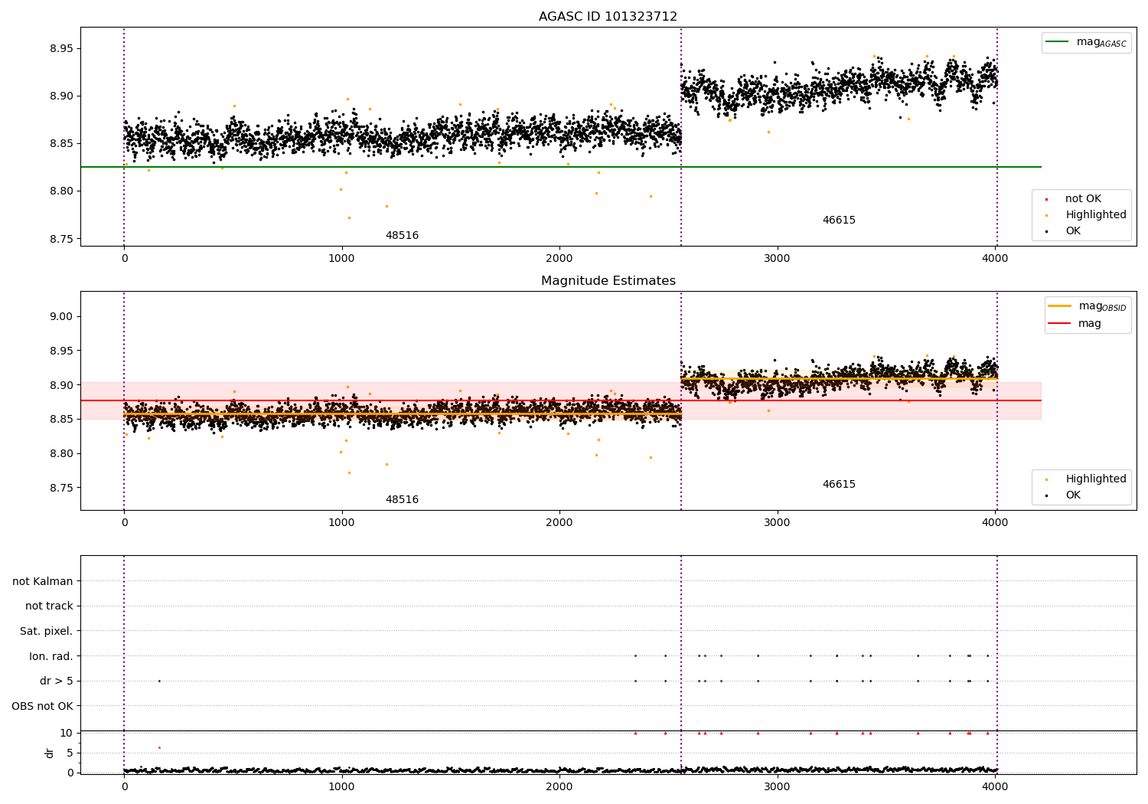Click observation label 46615 in Magnitude Estimates plot
Image resolution: width=1148 pixels, height=804 pixels.
(x=839, y=485)
